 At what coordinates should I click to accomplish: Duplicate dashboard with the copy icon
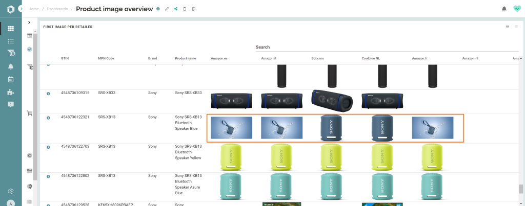click(193, 9)
